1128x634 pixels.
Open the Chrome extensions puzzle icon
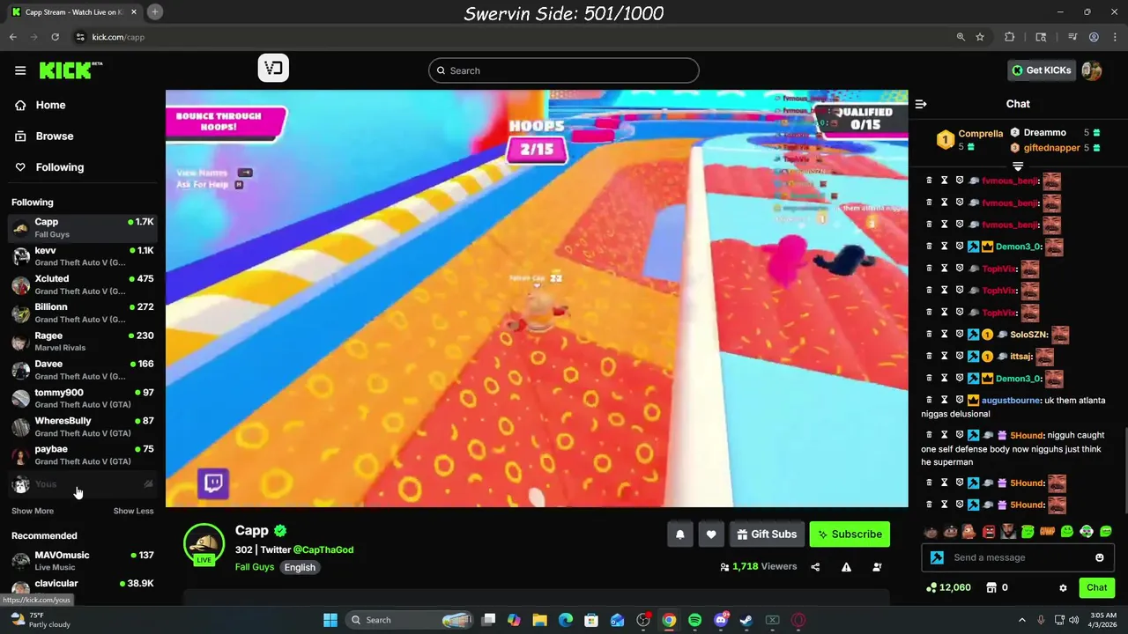1010,37
